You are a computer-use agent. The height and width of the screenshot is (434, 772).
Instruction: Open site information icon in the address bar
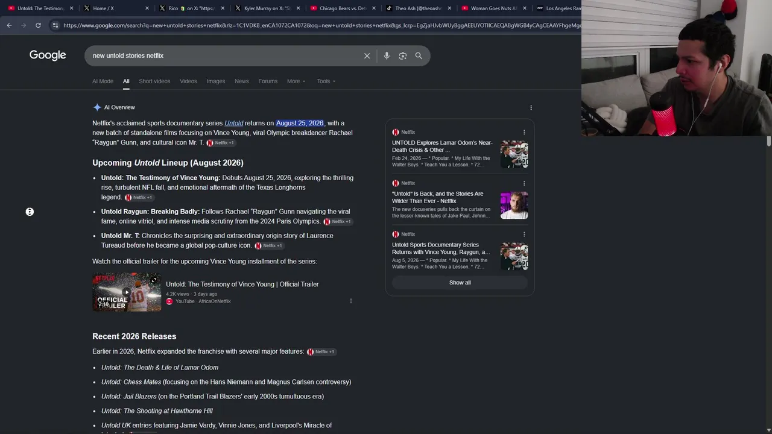point(55,25)
